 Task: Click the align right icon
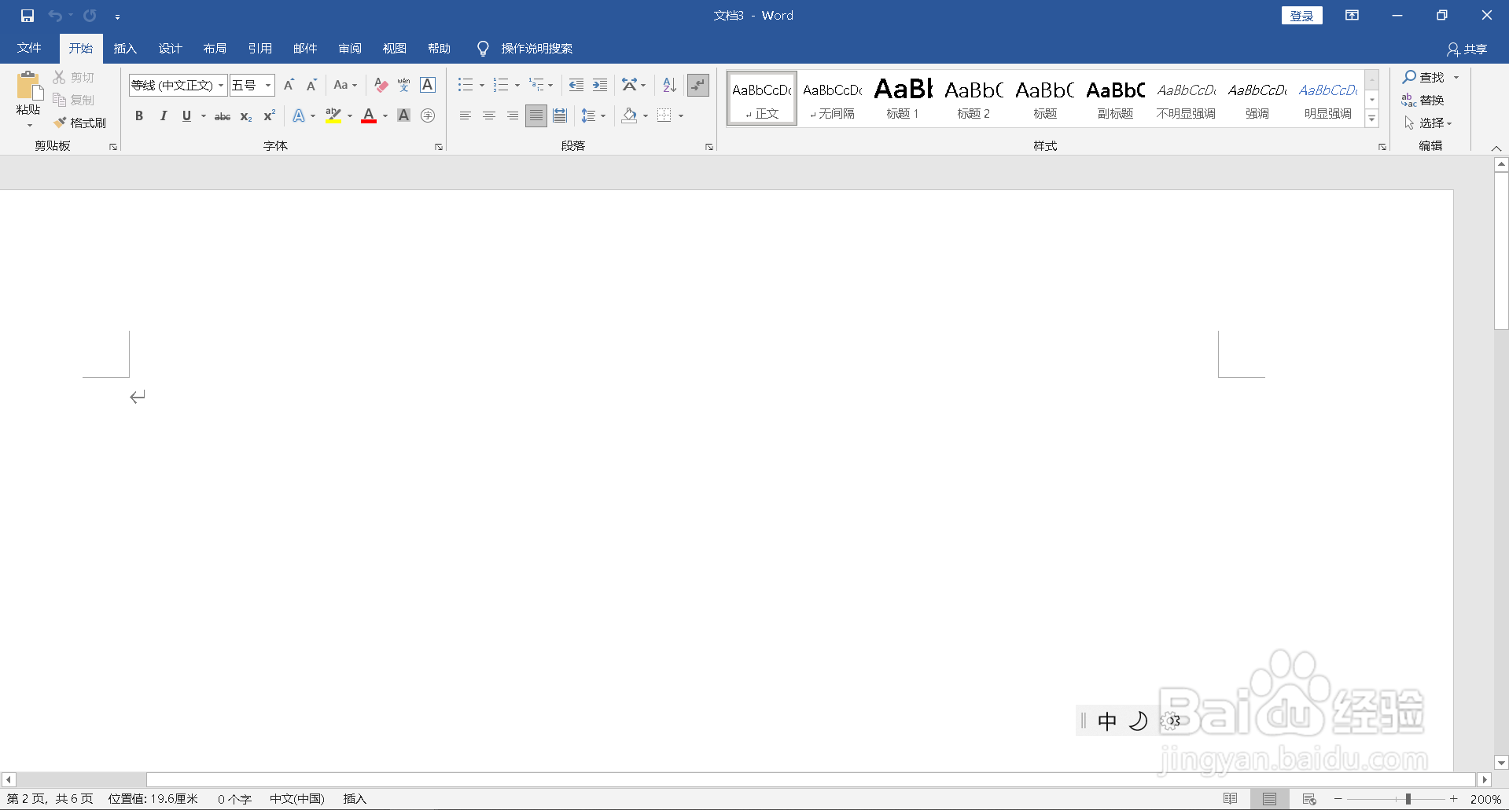[513, 115]
